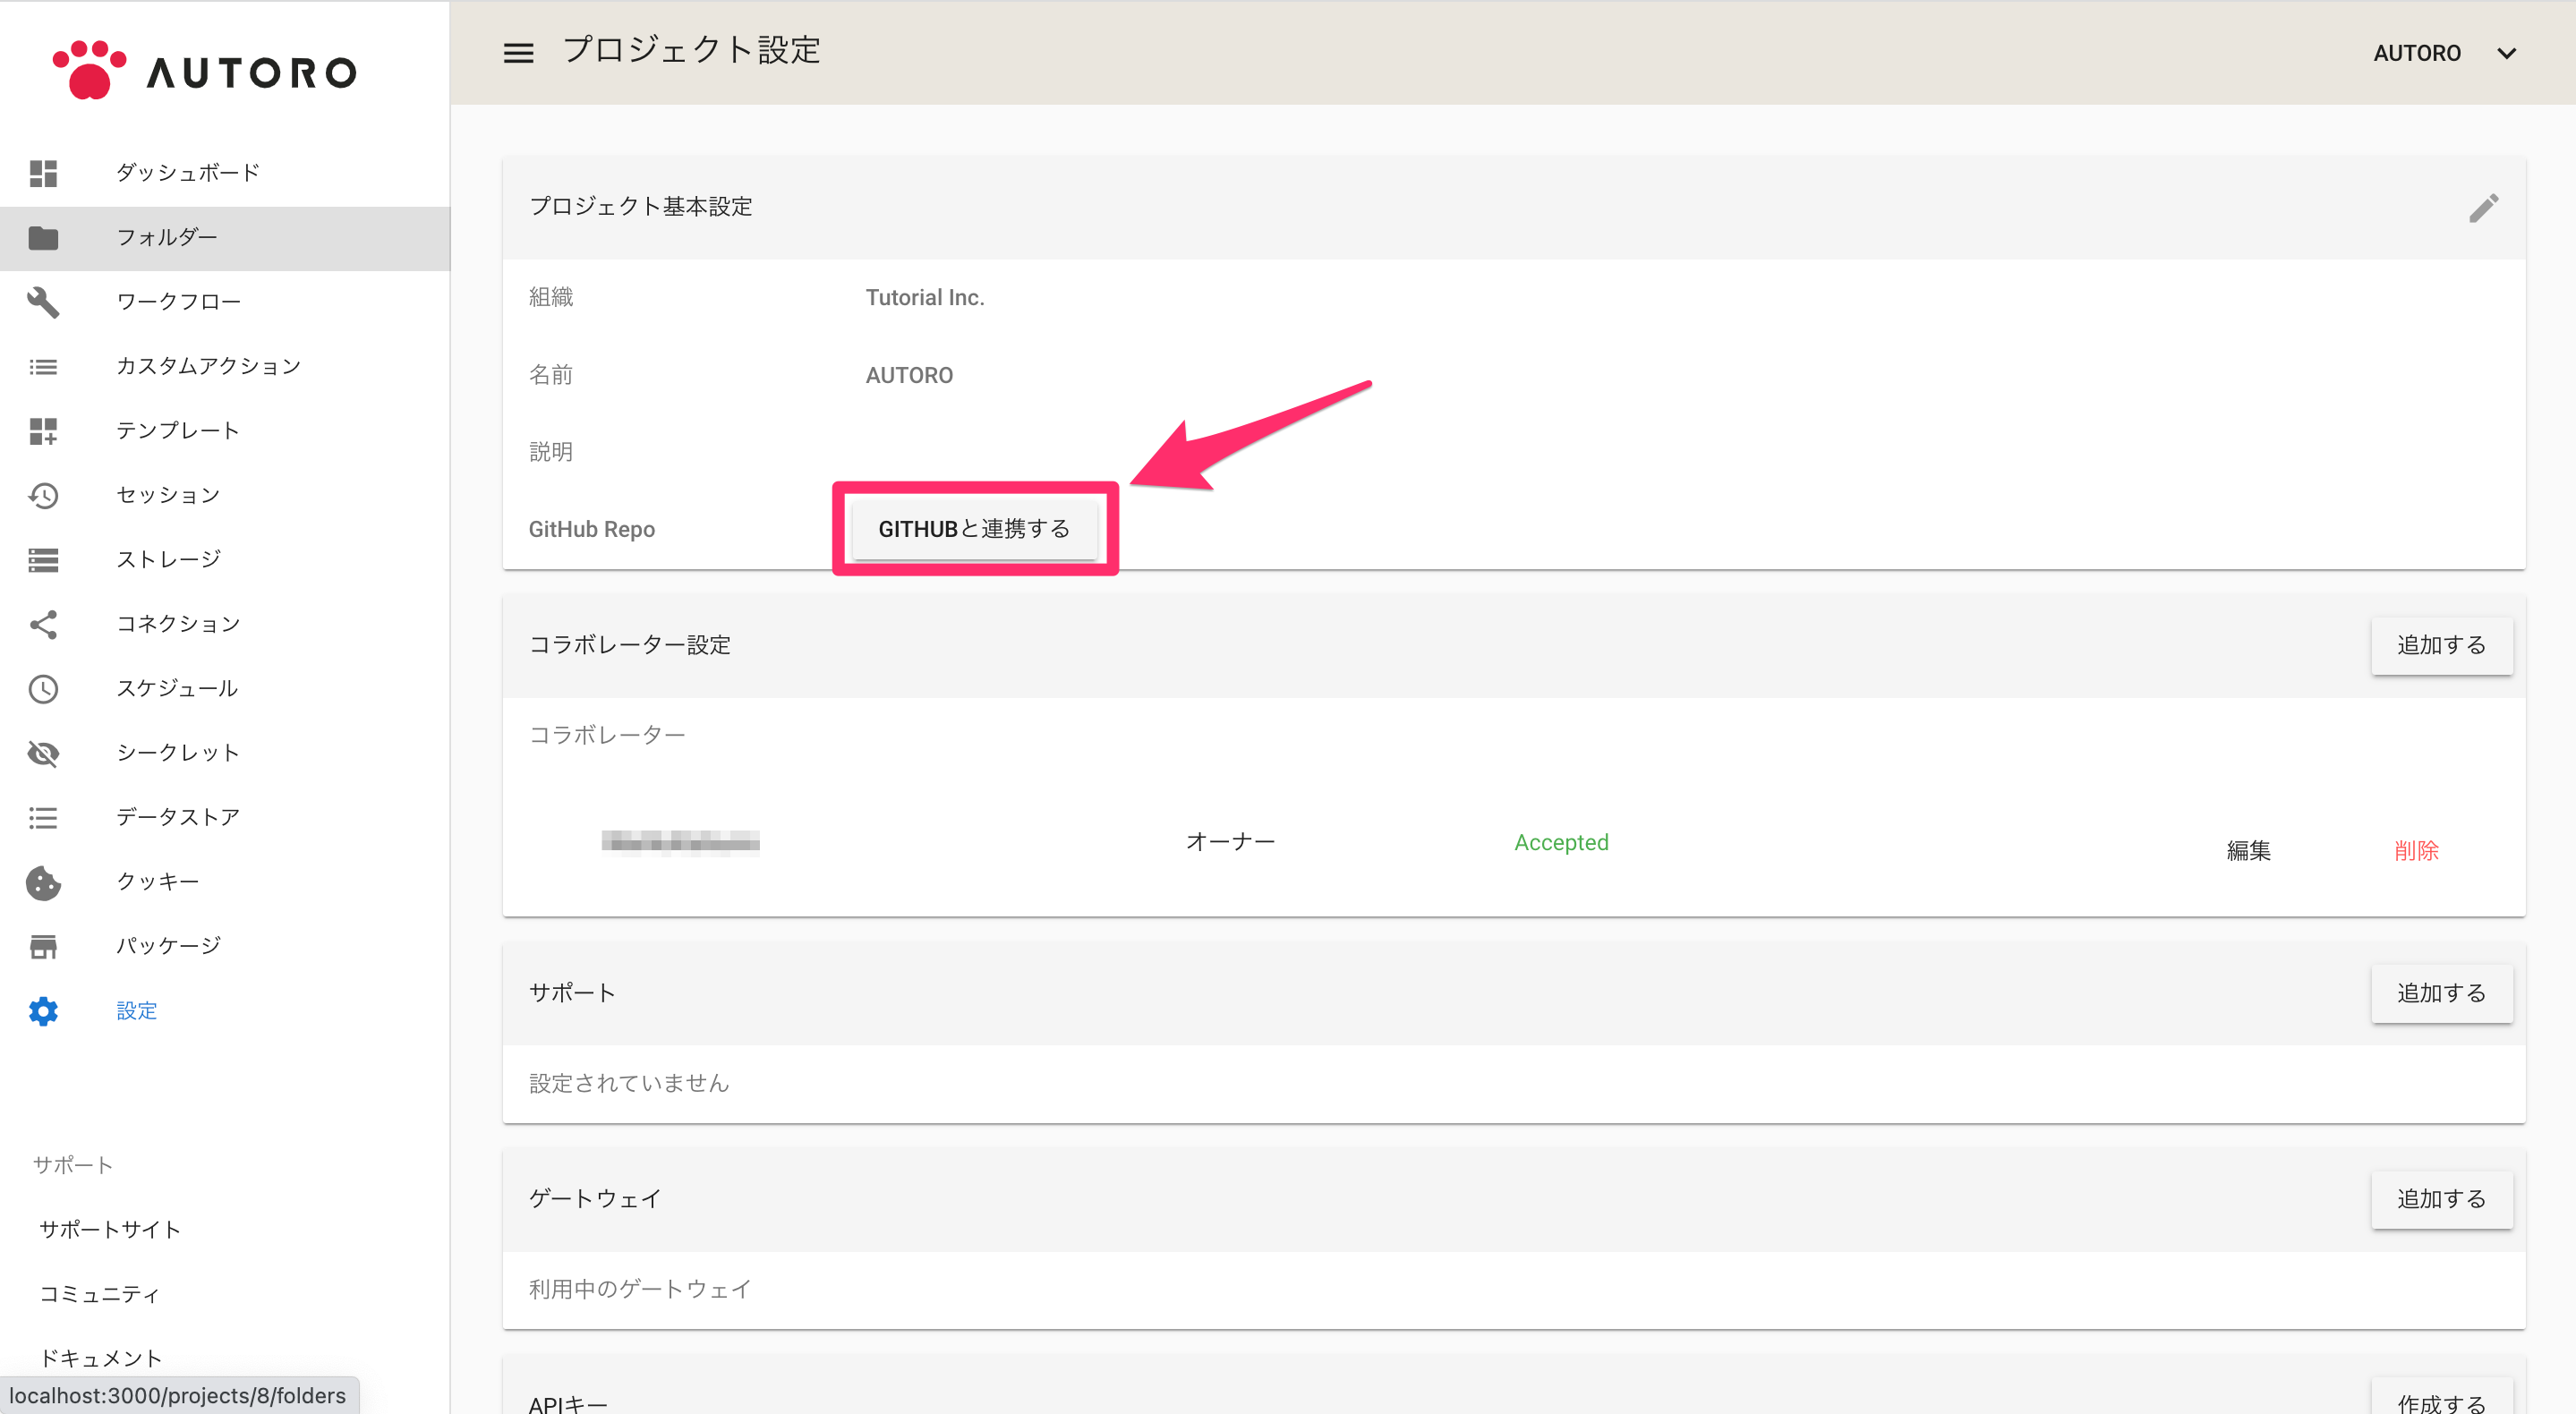Open the フォルダー menu item
The height and width of the screenshot is (1414, 2576).
click(166, 237)
